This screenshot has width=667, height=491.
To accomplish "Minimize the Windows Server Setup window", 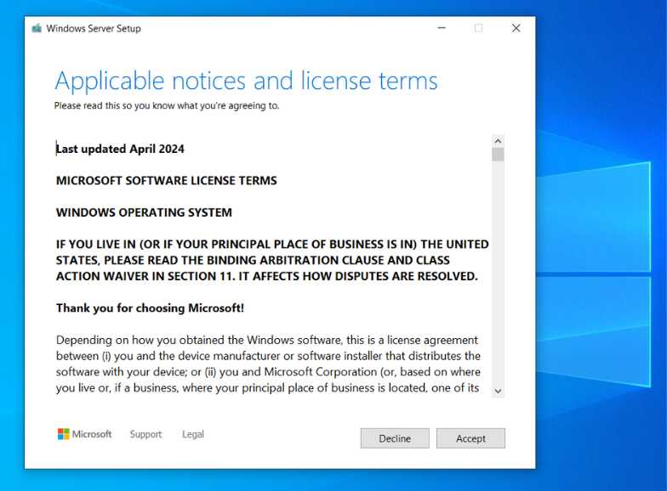I will tap(441, 28).
